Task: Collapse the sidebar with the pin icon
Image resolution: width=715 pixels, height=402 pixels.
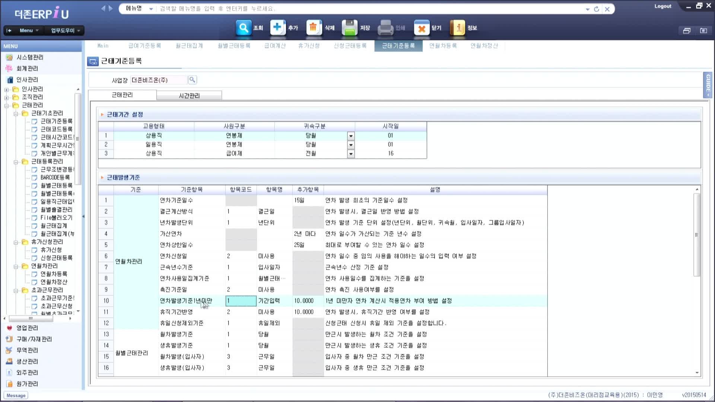Action: (9, 31)
